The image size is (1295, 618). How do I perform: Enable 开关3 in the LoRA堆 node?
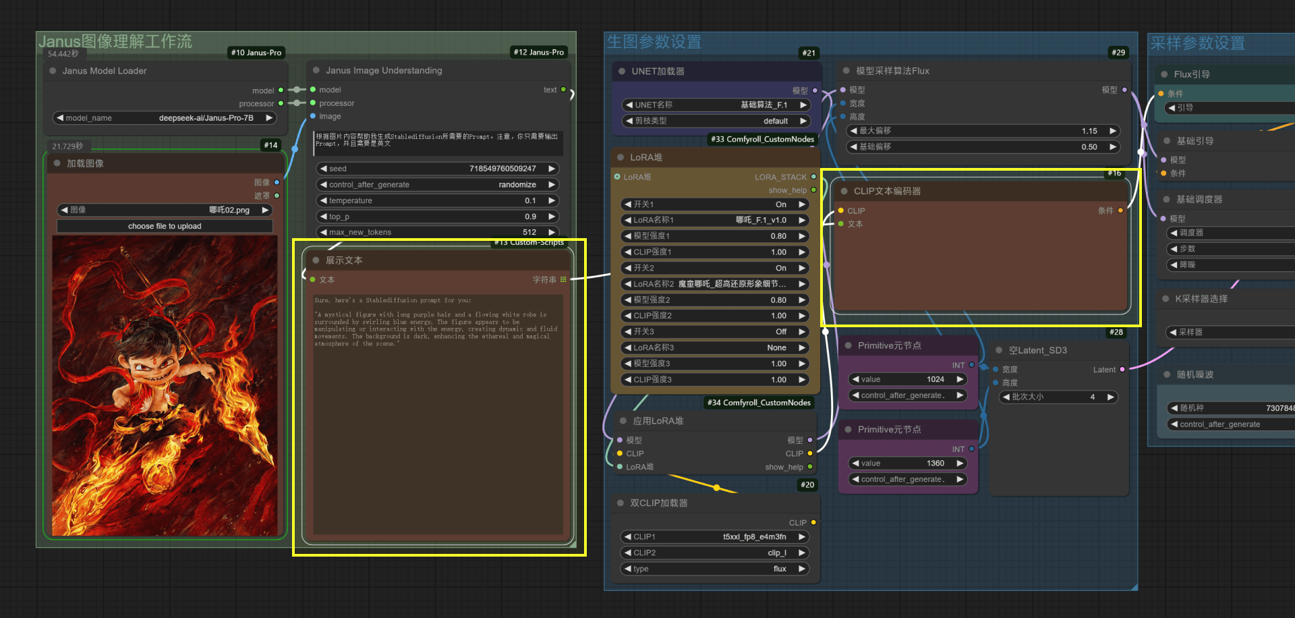click(714, 332)
